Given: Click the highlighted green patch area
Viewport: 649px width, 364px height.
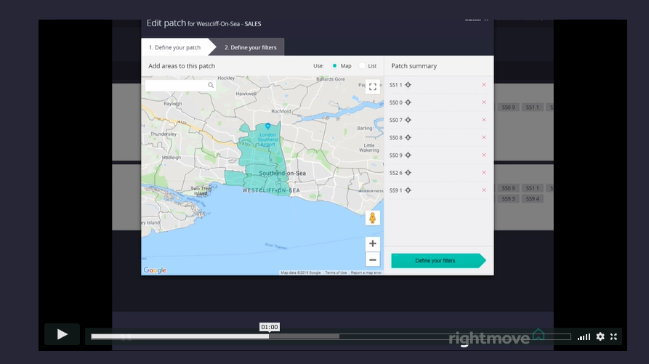Looking at the screenshot, I should tap(259, 159).
